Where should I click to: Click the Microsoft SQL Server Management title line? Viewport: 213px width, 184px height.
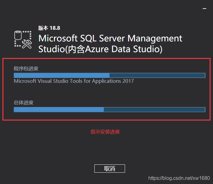(110, 39)
